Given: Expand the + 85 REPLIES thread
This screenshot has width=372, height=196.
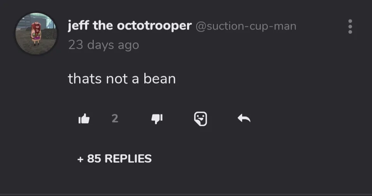Looking at the screenshot, I should click(x=114, y=158).
